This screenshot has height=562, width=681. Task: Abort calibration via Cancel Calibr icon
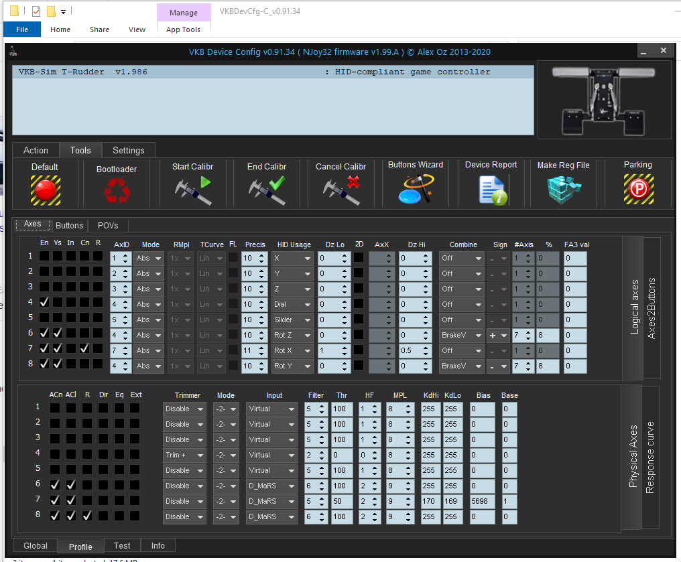[341, 190]
